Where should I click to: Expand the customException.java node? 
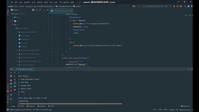click(x=17, y=58)
